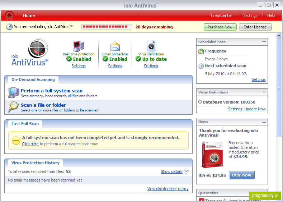Click 'Every 3 days' frequency value

(216, 59)
